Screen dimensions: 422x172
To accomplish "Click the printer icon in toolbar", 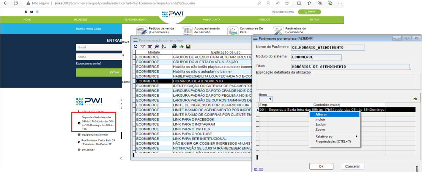I will [174, 46].
